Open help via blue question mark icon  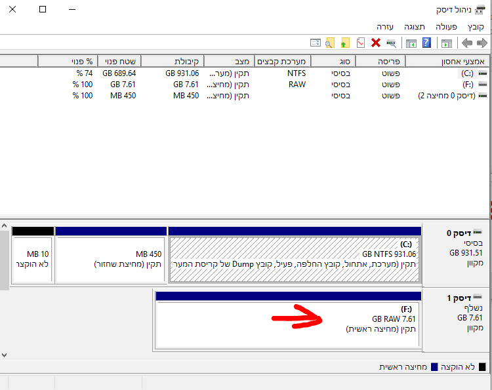(426, 43)
